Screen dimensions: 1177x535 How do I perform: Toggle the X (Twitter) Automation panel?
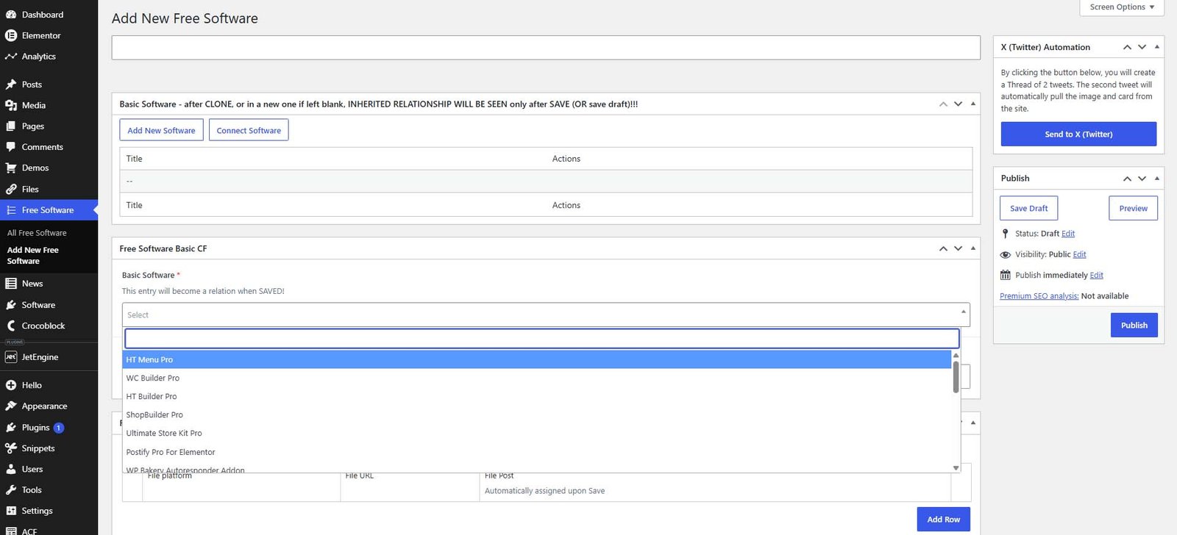pyautogui.click(x=1157, y=47)
